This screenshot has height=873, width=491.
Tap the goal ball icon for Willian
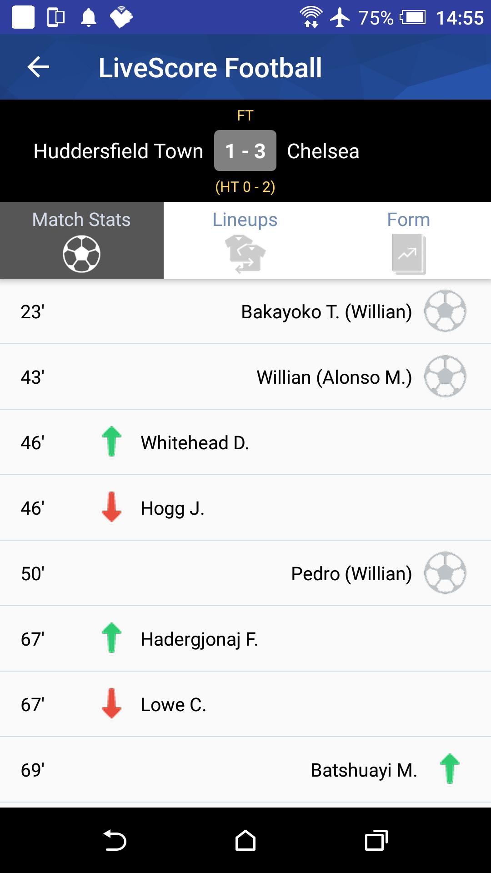tap(445, 376)
